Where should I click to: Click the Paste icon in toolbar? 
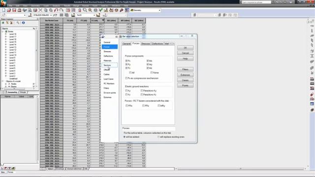[x=51, y=10]
